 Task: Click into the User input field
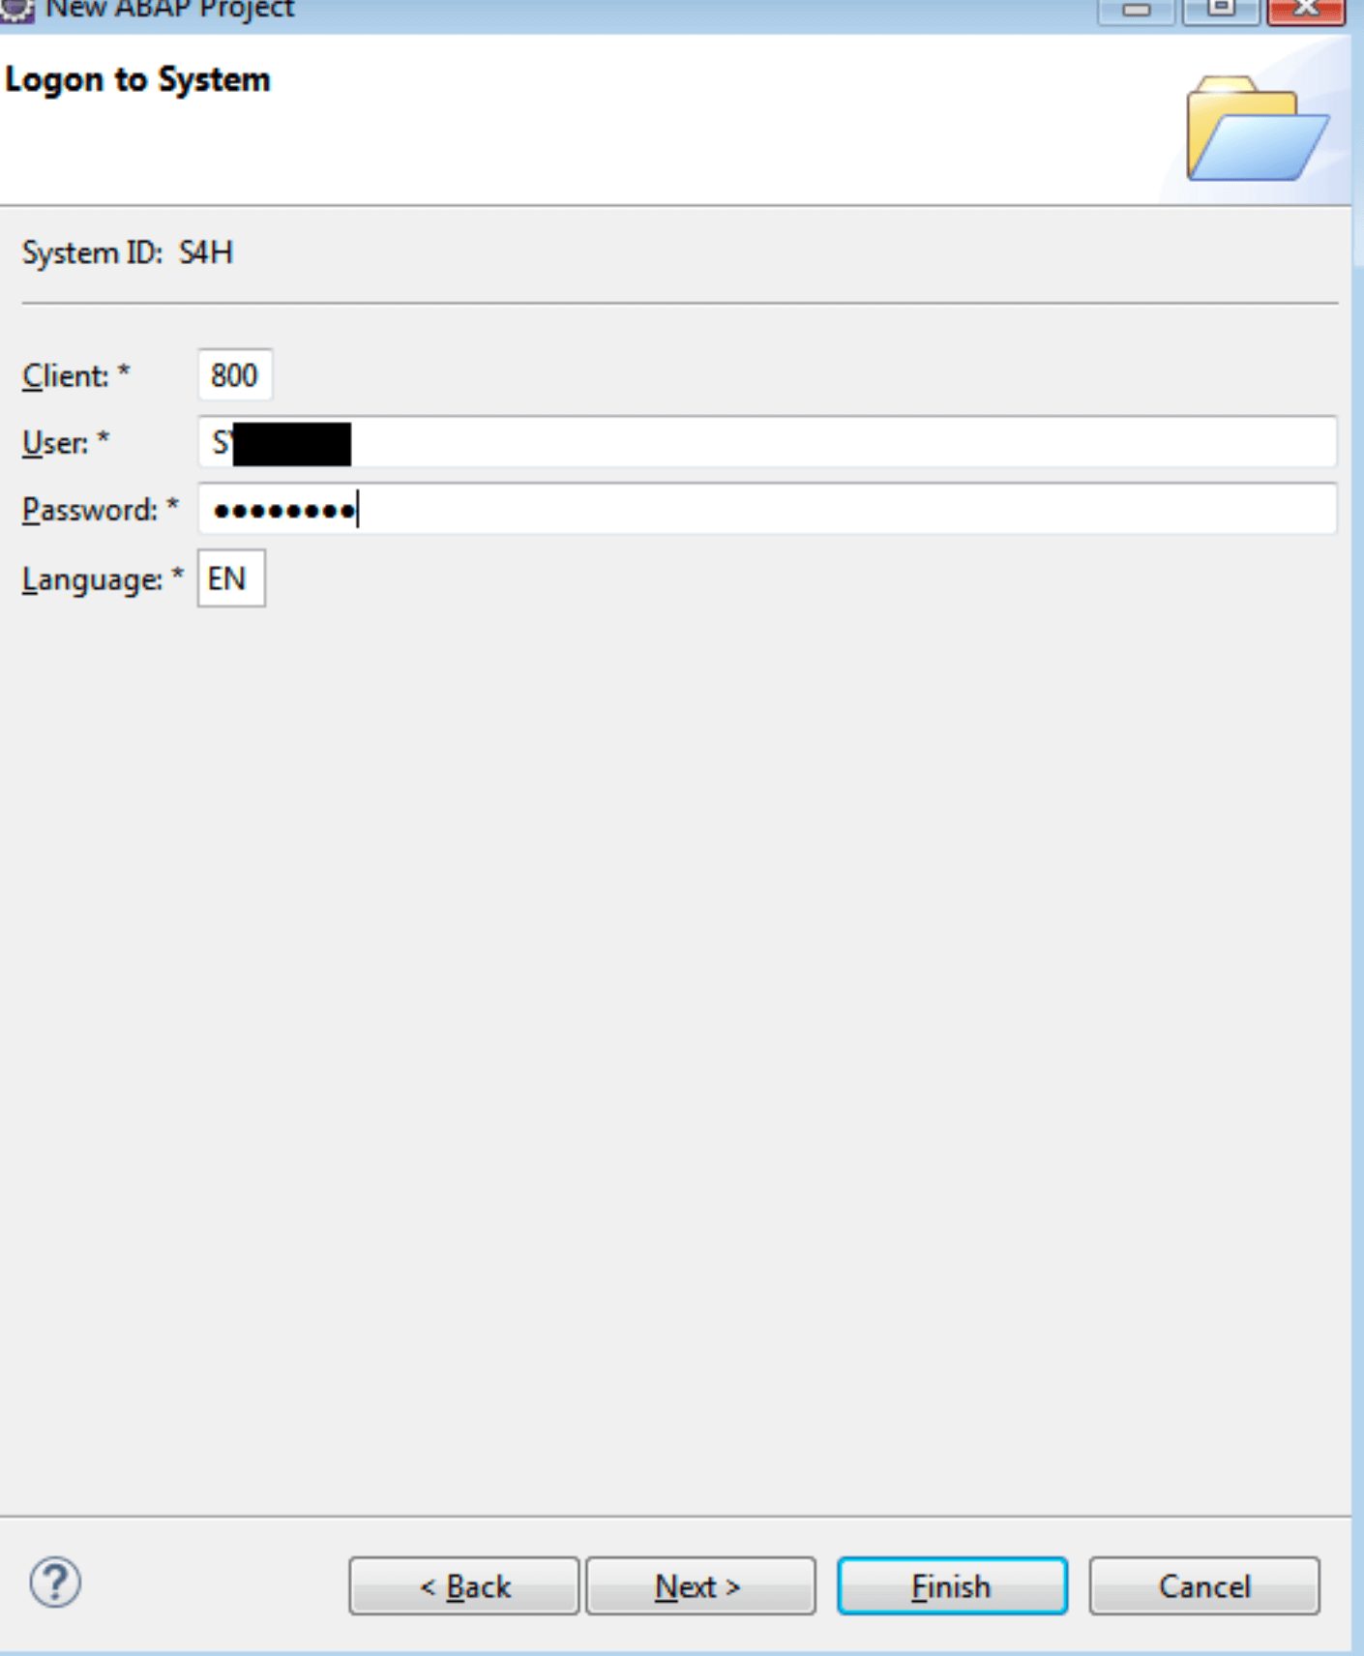tap(767, 443)
